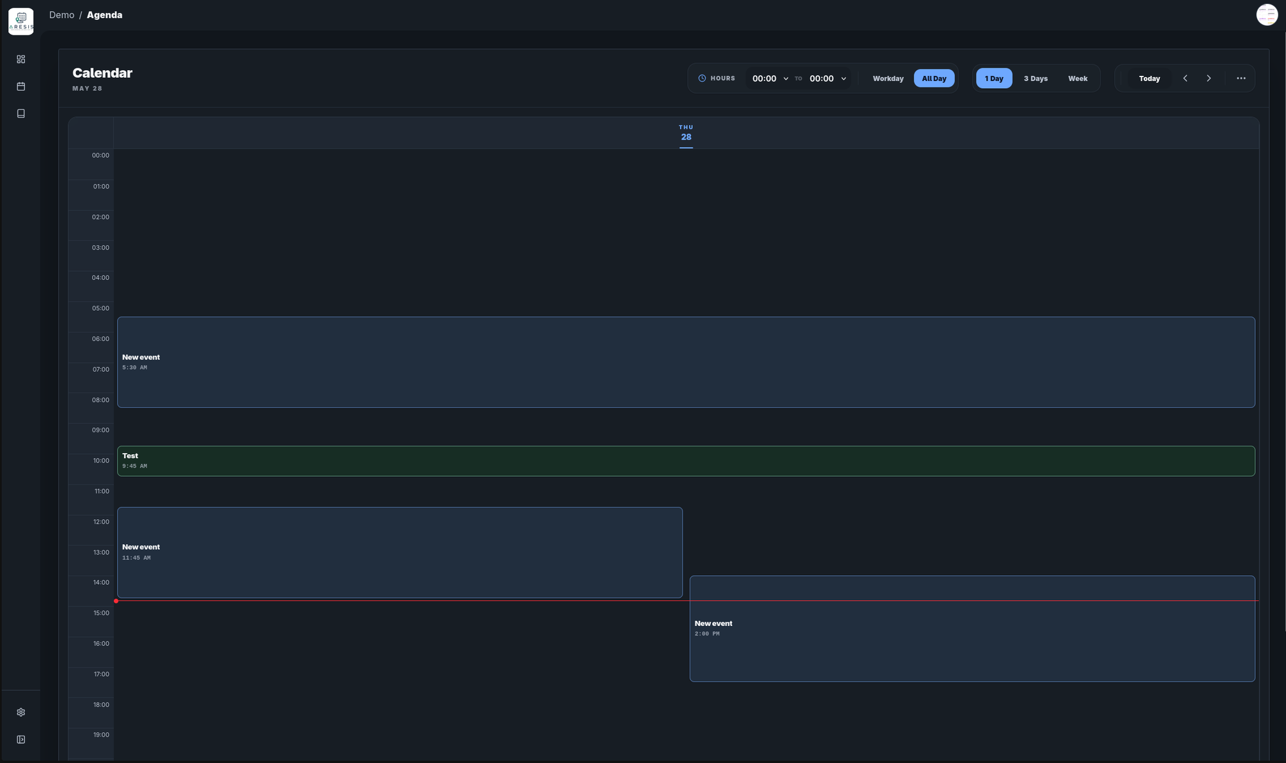Screen dimensions: 1286x763
Task: Click the red current-time marker dot
Action: click(116, 601)
